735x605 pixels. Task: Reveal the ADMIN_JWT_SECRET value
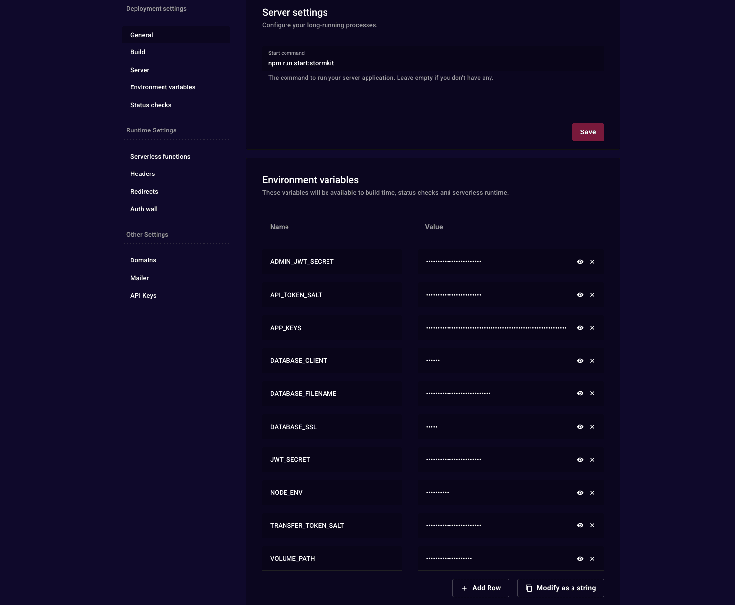pos(580,261)
